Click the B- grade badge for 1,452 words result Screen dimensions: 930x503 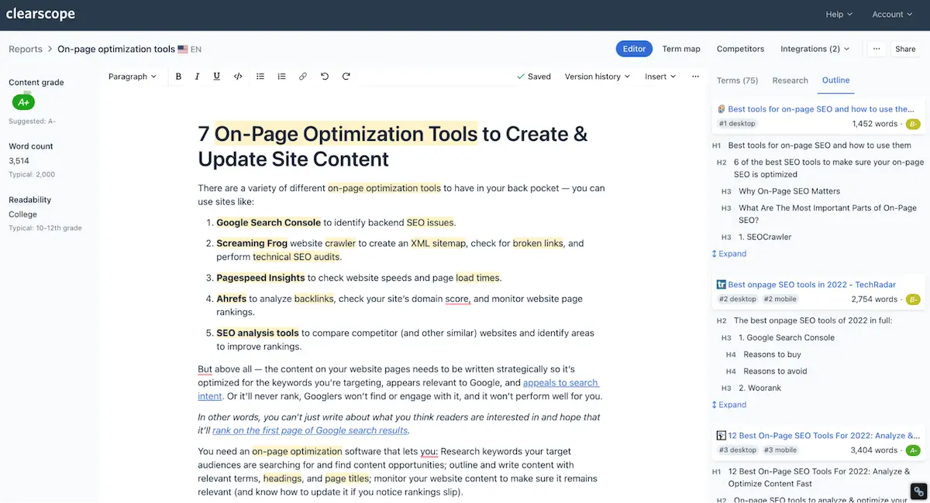pyautogui.click(x=913, y=124)
